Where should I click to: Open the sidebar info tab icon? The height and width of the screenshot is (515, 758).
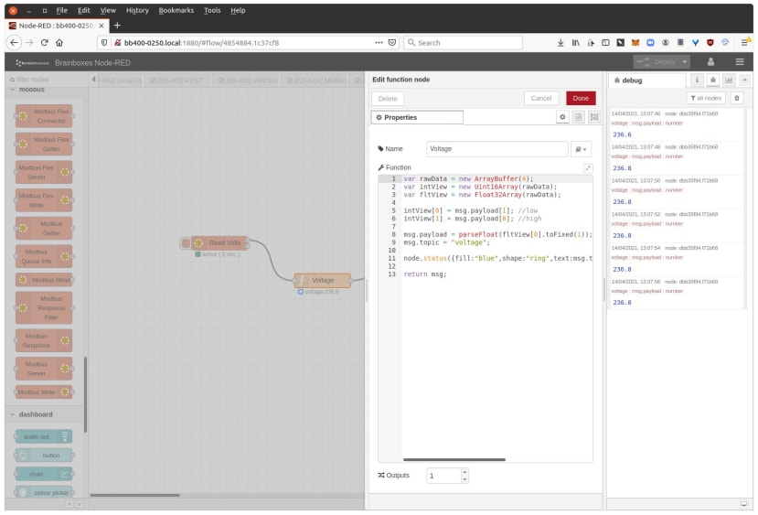pyautogui.click(x=697, y=80)
